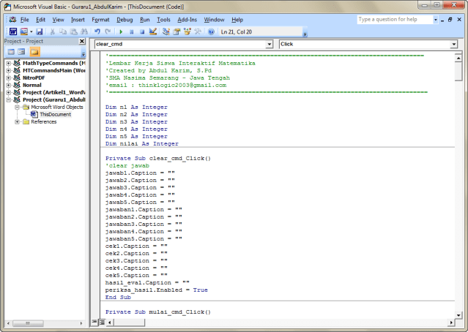Expand the NitroPDF project node
This screenshot has height=332, width=468.
(x=8, y=78)
